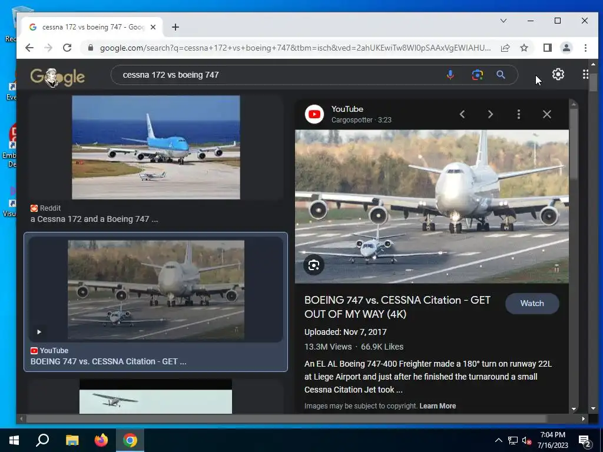
Task: Click the preview panel scrollbar down arrow
Action: pyautogui.click(x=574, y=410)
